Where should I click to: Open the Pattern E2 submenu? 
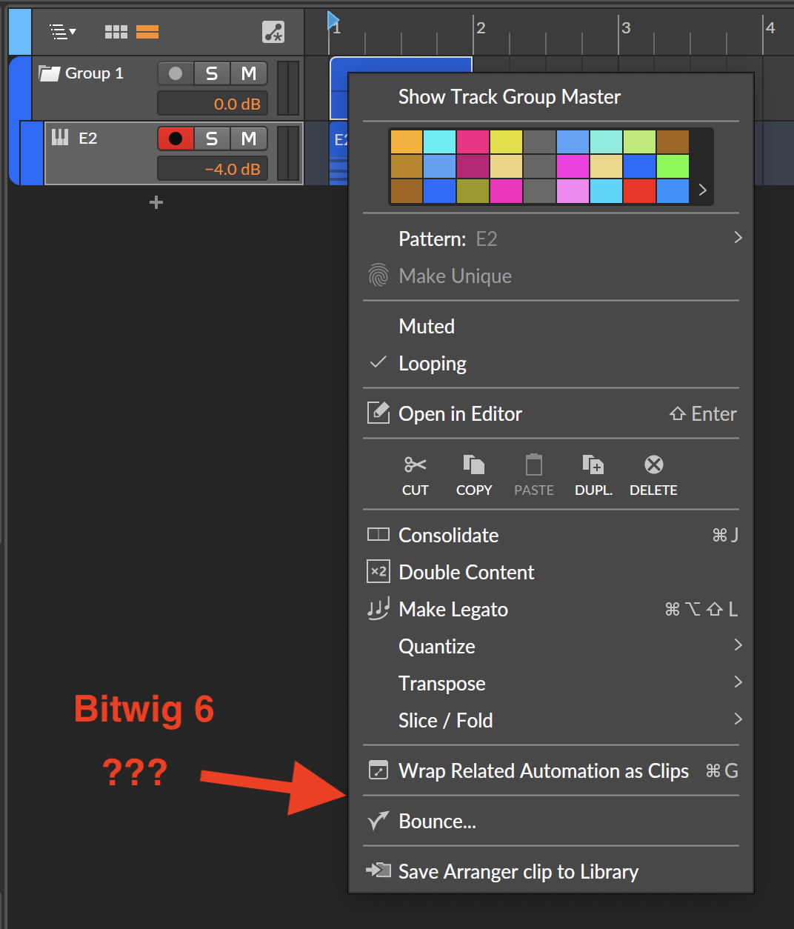point(551,239)
